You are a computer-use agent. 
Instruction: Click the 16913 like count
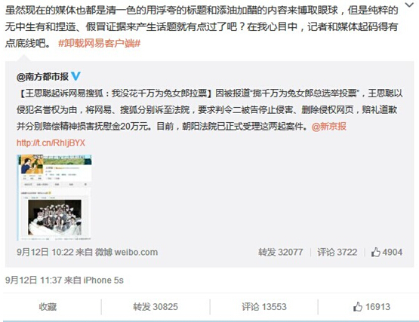pos(377,307)
